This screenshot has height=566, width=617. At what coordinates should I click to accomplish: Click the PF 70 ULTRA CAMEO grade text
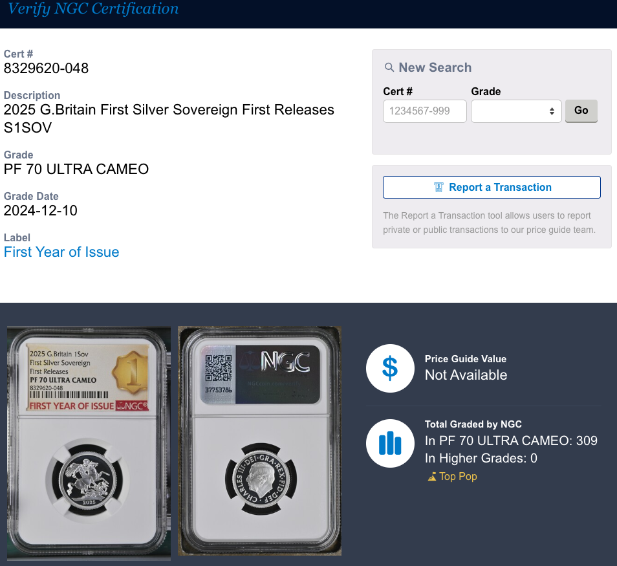(76, 169)
